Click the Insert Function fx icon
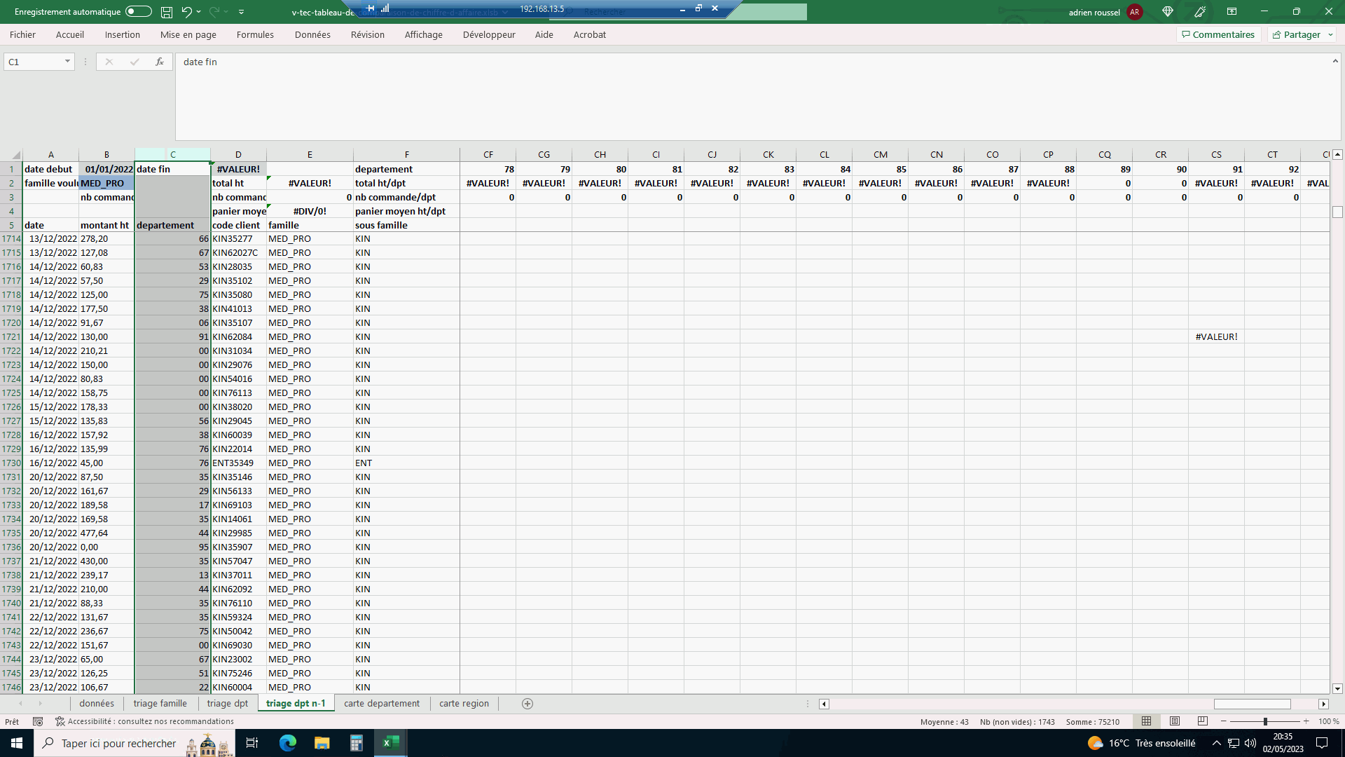1345x757 pixels. pos(160,62)
